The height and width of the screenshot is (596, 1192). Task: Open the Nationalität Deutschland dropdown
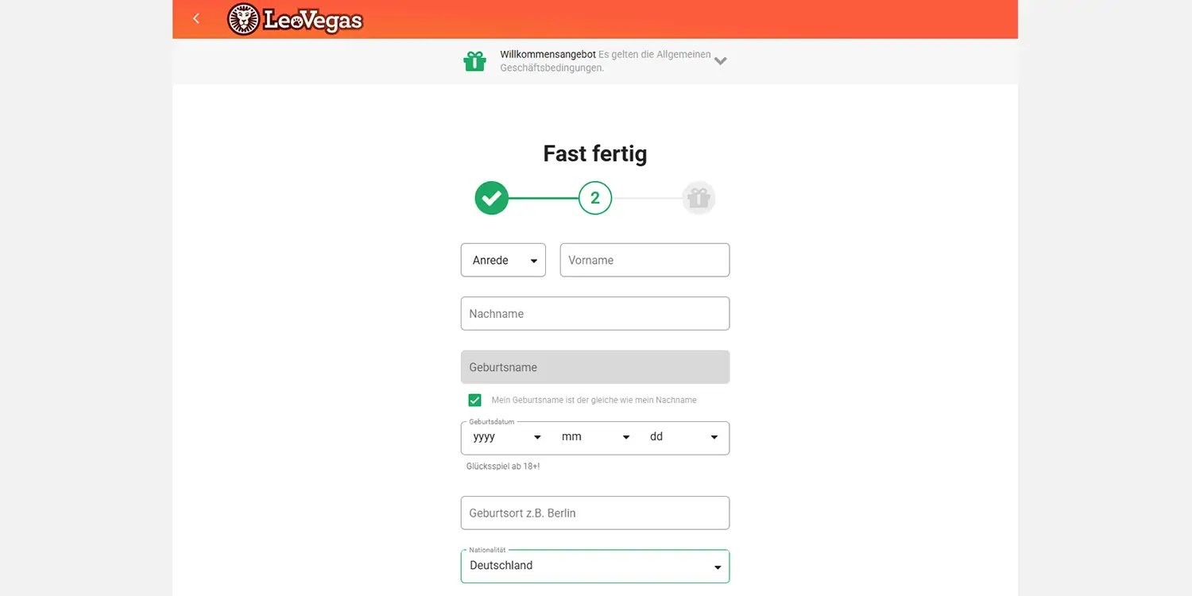click(x=595, y=566)
